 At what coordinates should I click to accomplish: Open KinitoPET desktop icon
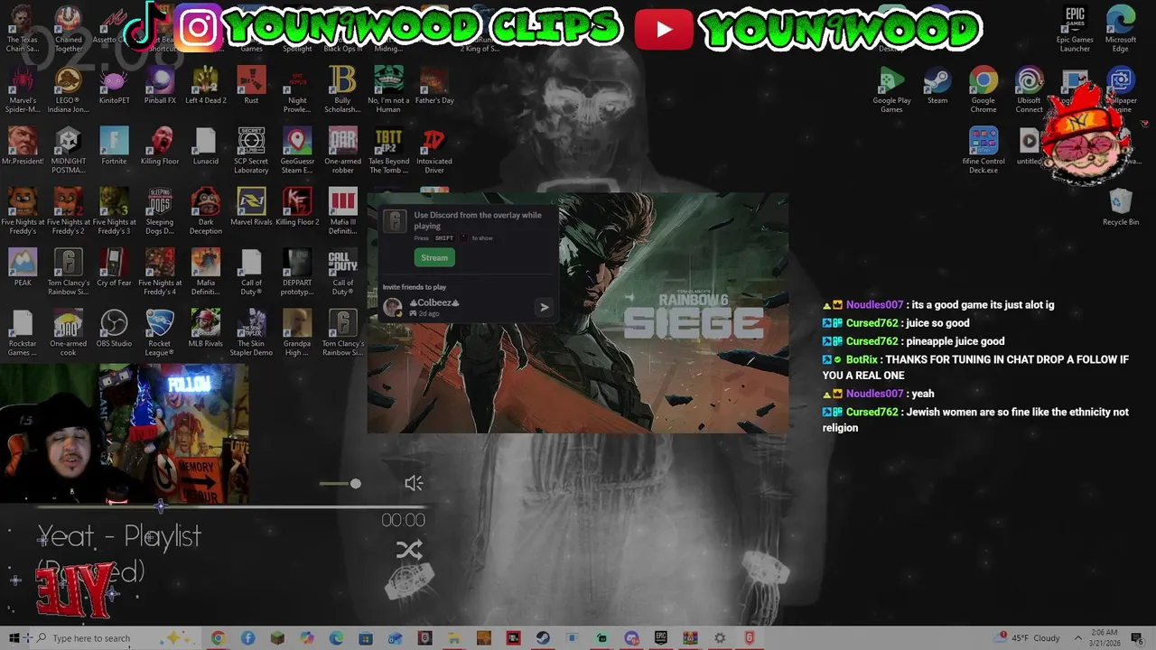(x=114, y=87)
